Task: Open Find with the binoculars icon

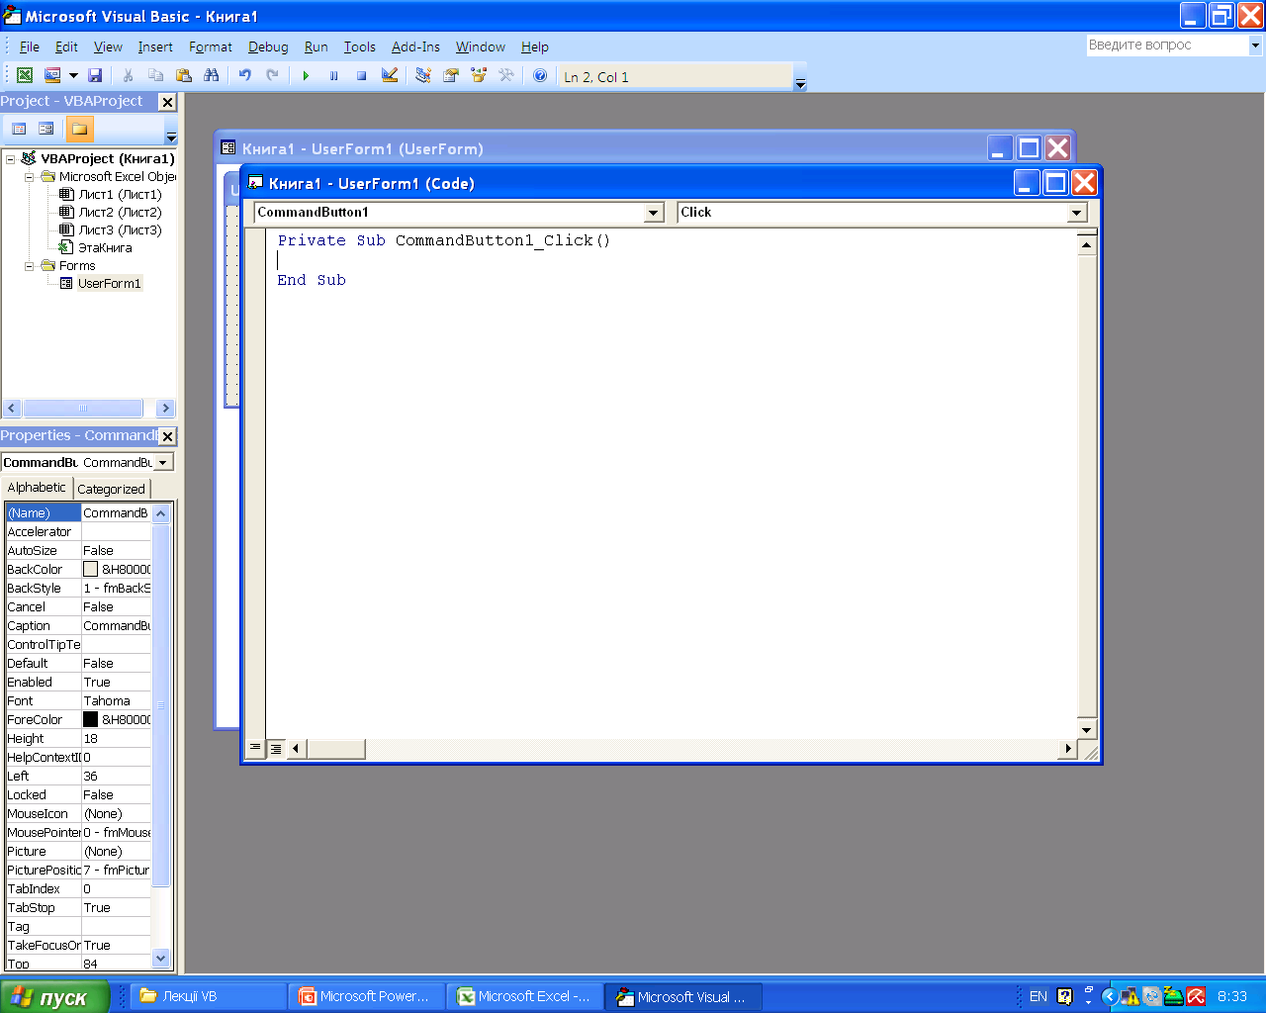Action: click(x=211, y=75)
